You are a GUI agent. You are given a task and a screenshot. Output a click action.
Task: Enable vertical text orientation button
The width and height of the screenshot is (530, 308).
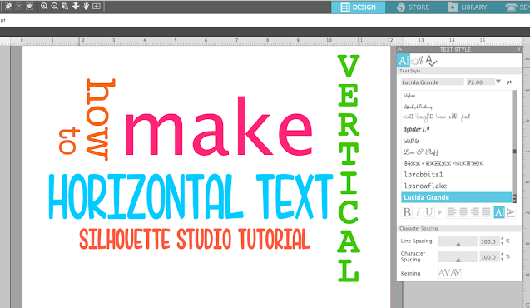pos(510,212)
